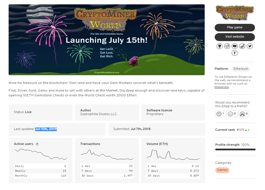
Task: Click the Visit website button
Action: [235, 37]
